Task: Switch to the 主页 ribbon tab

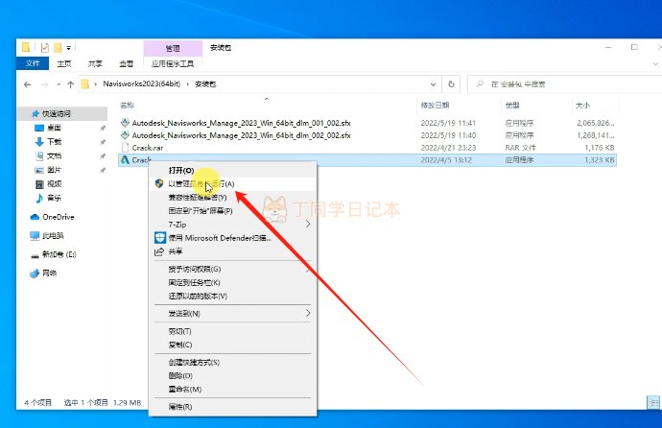Action: (64, 63)
